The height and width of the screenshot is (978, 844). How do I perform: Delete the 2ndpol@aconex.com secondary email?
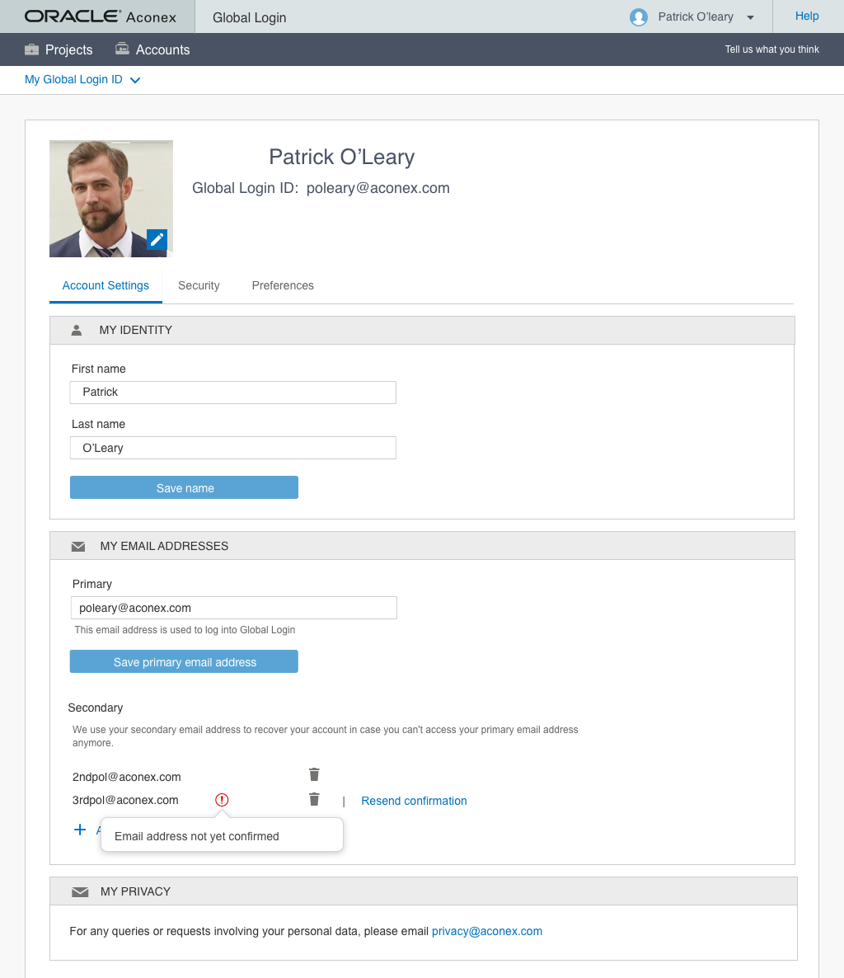tap(314, 774)
